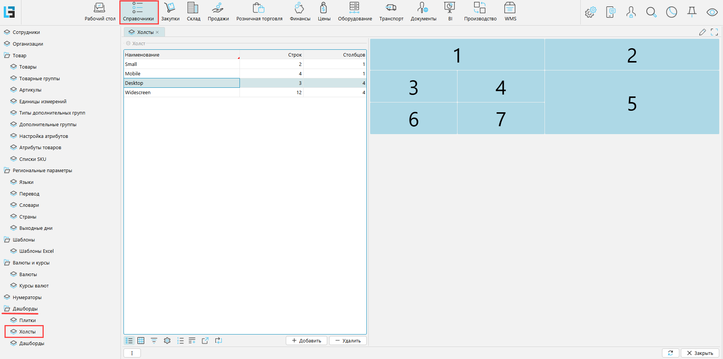723x359 pixels.
Task: Click the magnifier search icon in header
Action: tap(651, 12)
